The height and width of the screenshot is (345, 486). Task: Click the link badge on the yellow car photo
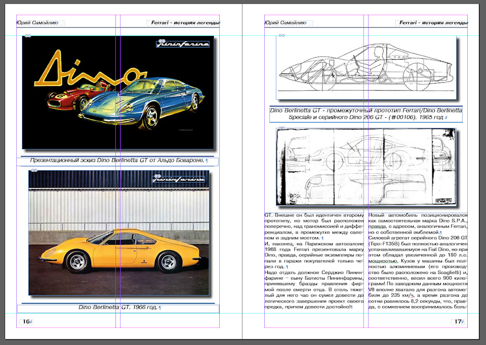tap(34, 170)
